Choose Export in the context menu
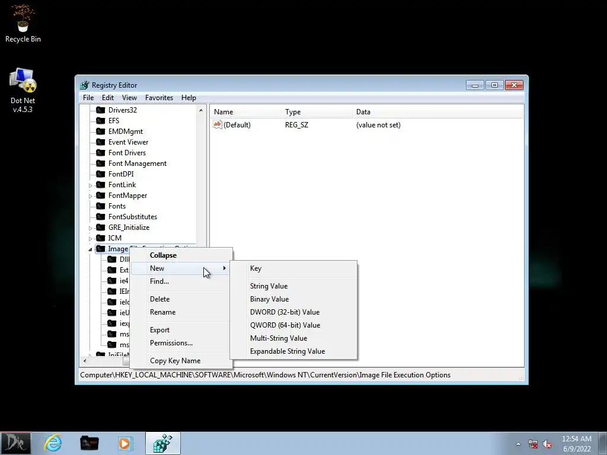The height and width of the screenshot is (455, 607). tap(181, 329)
